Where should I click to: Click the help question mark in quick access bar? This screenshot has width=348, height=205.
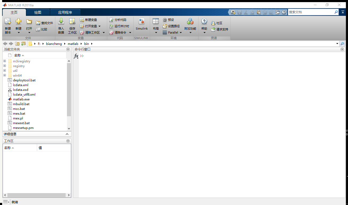284,12
